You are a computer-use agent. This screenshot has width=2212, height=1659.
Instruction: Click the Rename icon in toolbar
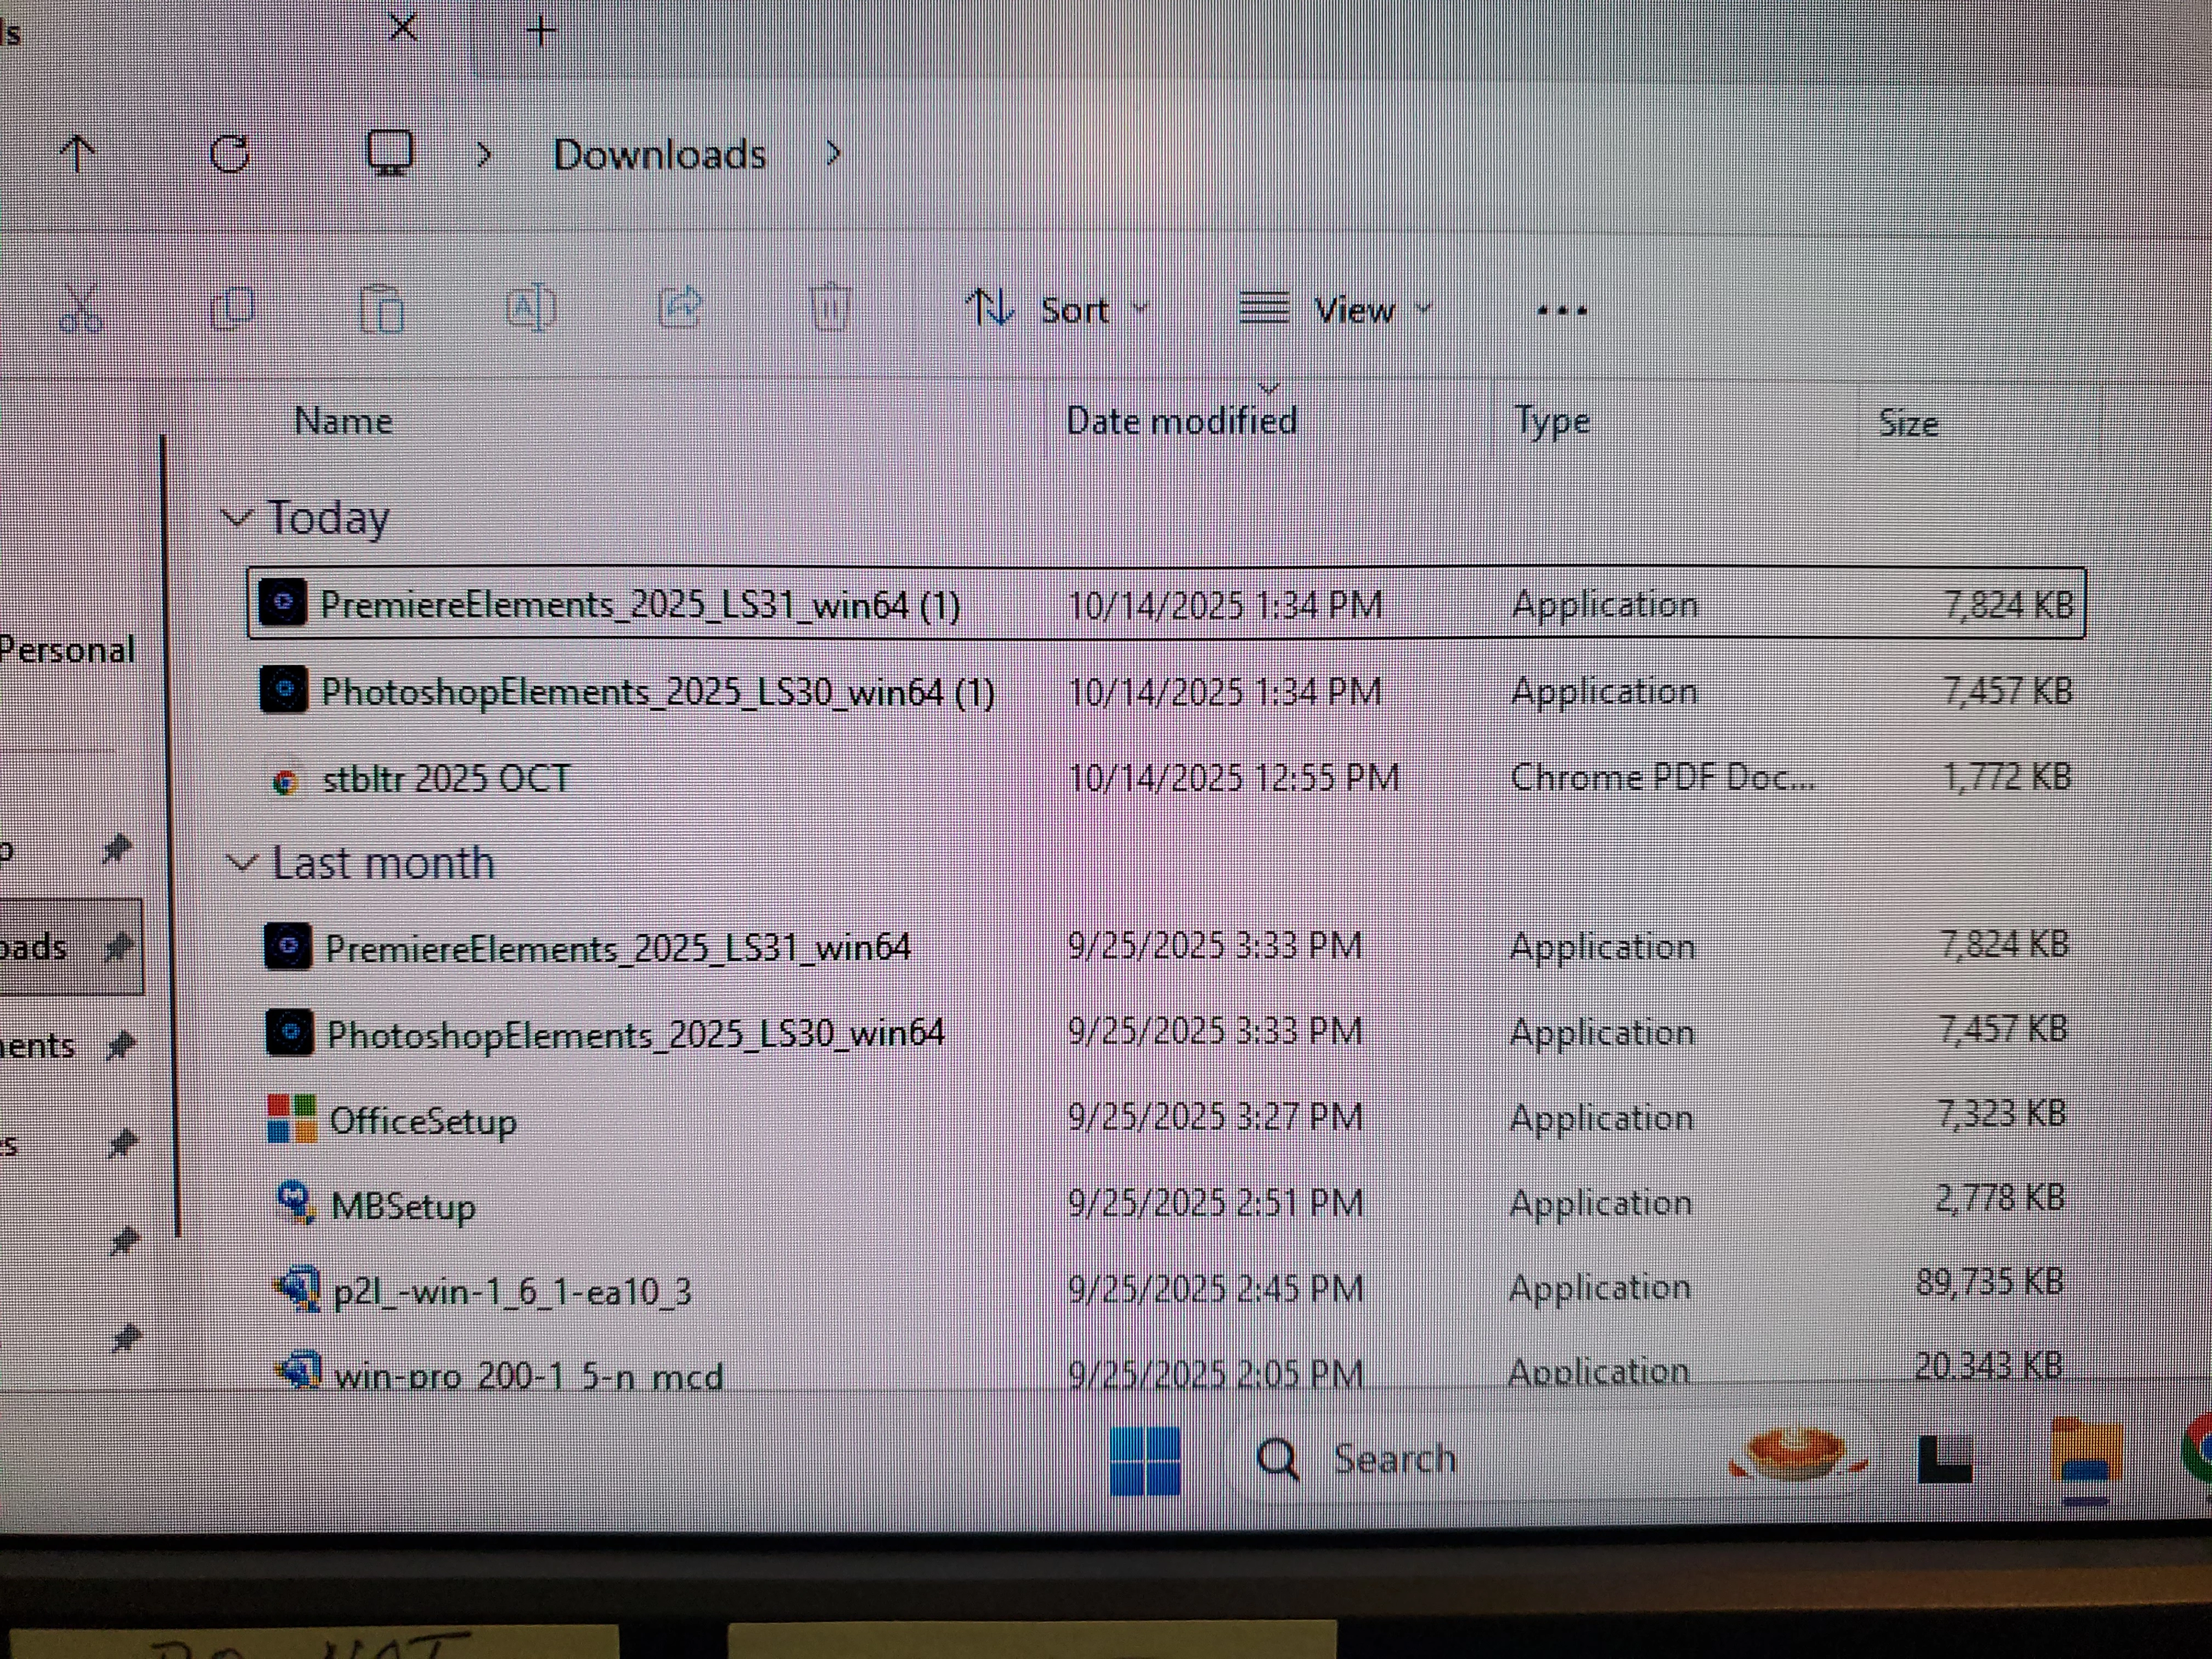[x=531, y=307]
